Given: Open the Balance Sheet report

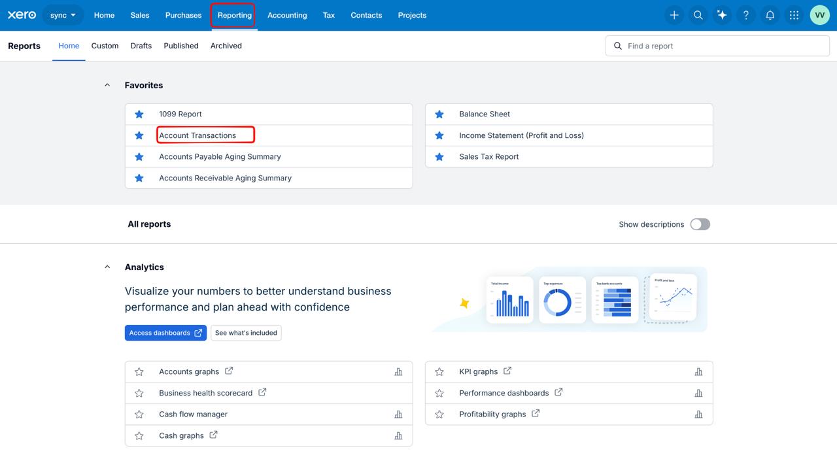Looking at the screenshot, I should (485, 114).
